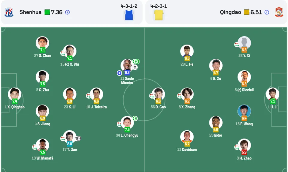Open the info icon beside Qingdao's 6.51 rating
The width and height of the screenshot is (288, 172).
tap(267, 12)
